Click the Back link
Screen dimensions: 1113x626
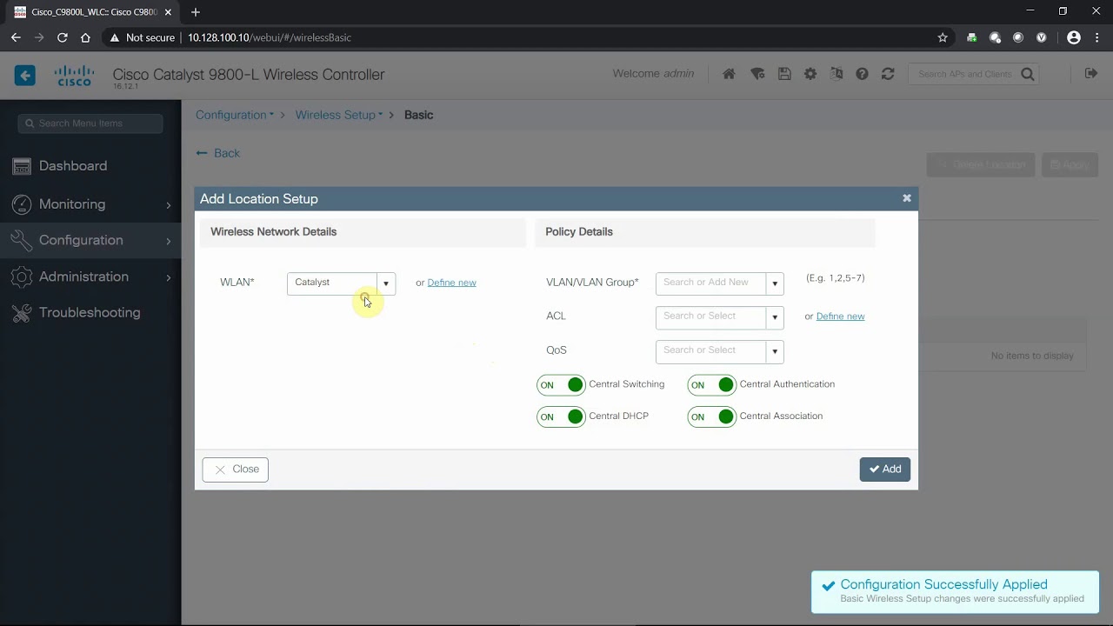pyautogui.click(x=218, y=153)
